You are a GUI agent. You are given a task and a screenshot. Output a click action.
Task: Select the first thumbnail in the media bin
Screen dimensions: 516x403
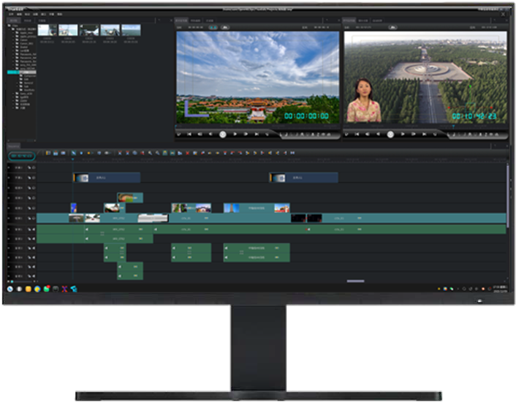click(x=48, y=30)
